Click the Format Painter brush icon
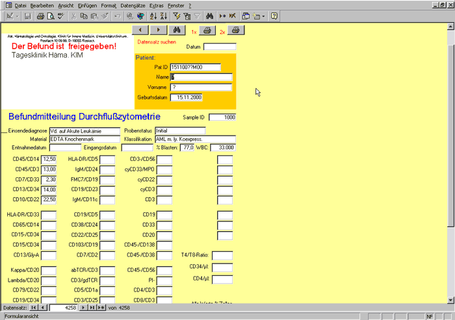 pos(105,16)
